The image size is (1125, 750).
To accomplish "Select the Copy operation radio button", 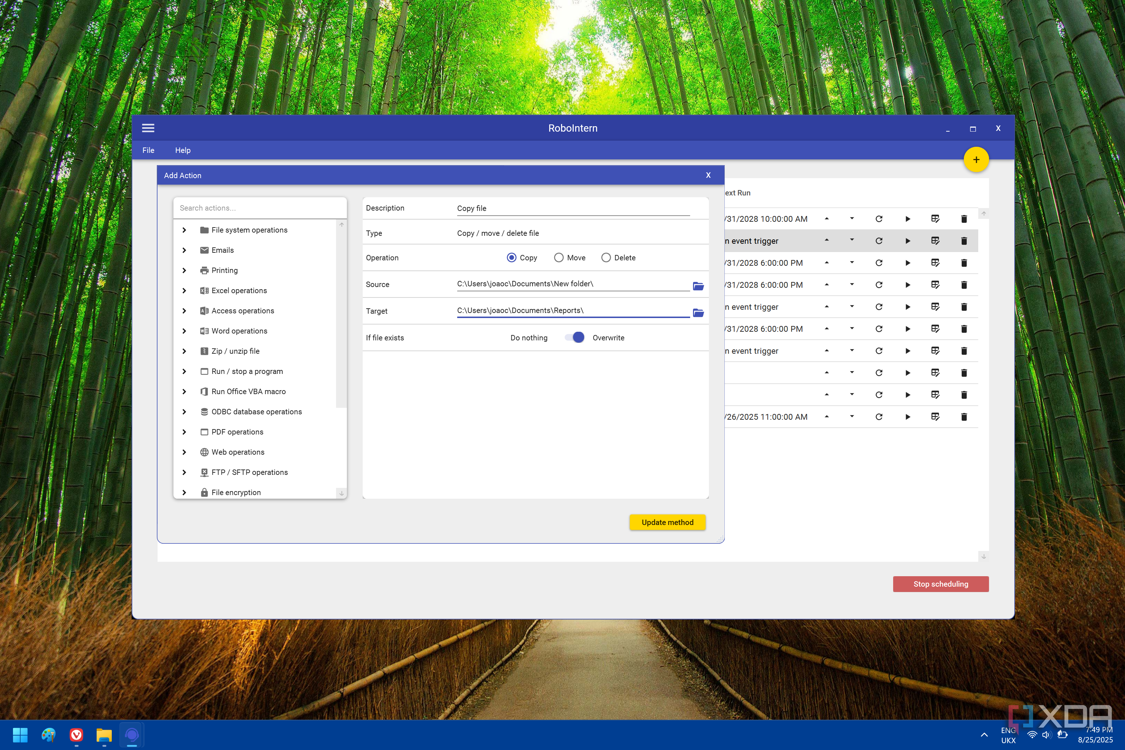I will point(511,258).
